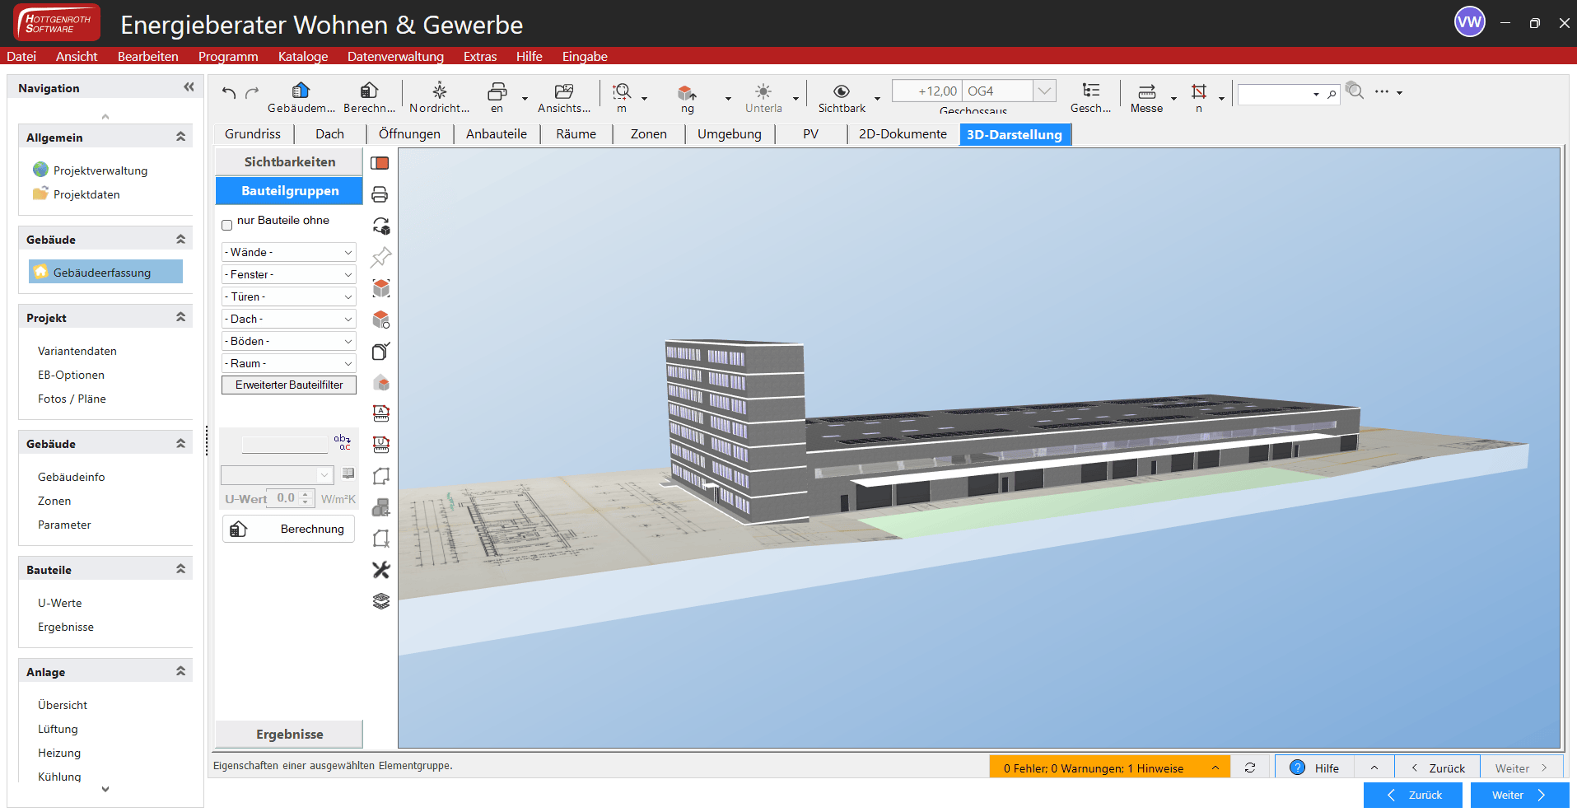Switch to the 2D-Dokumente tab
This screenshot has width=1577, height=812.
(903, 134)
